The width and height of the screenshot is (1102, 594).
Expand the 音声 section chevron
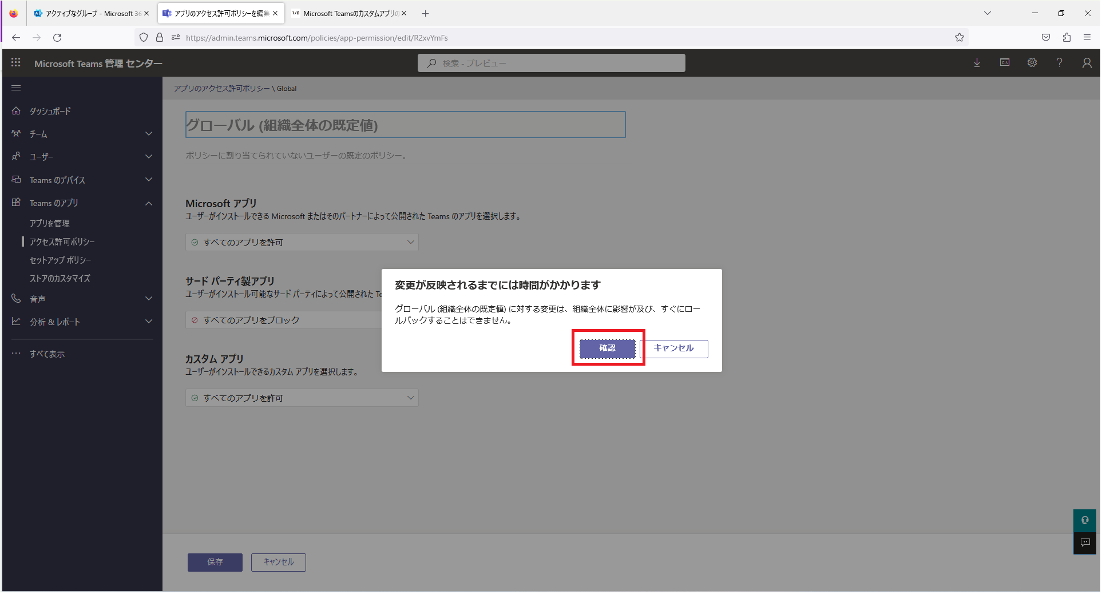(149, 299)
